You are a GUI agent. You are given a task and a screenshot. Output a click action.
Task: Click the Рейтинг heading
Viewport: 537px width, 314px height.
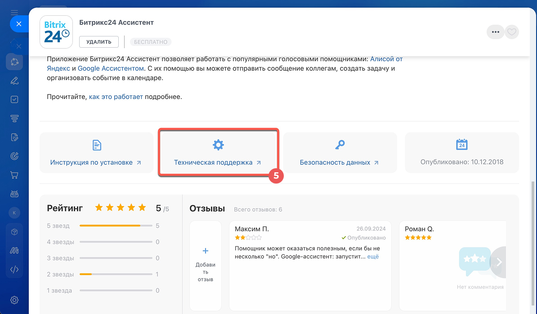65,208
